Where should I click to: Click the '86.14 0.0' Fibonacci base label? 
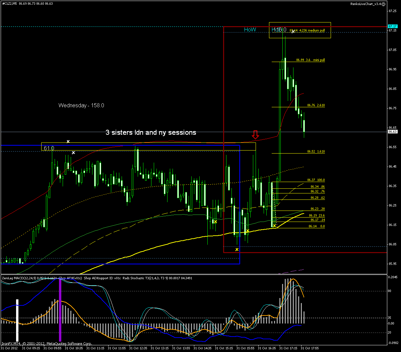pos(317,226)
